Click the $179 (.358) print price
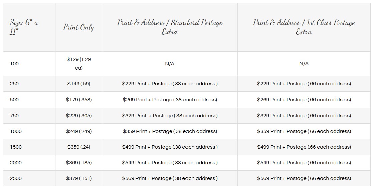 [x=78, y=100]
